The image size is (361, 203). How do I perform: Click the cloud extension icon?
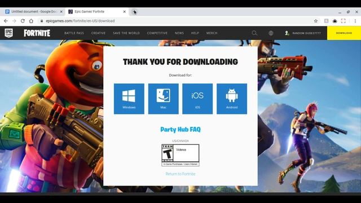pyautogui.click(x=334, y=21)
